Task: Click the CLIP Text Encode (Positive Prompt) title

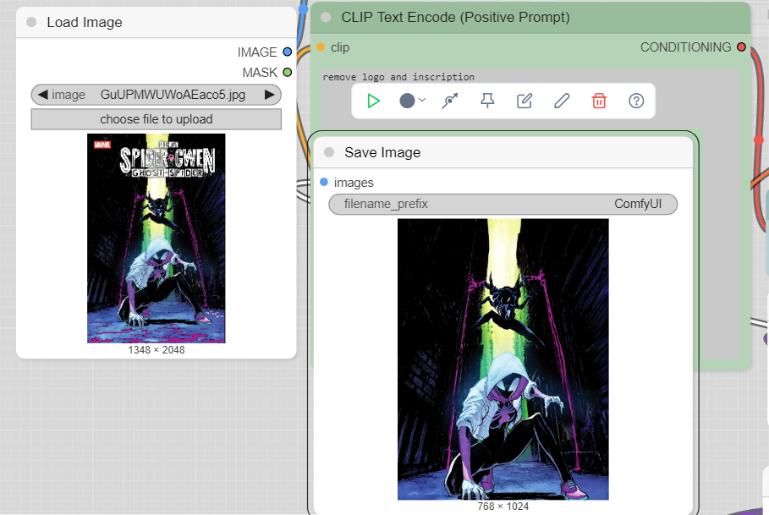Action: (456, 18)
